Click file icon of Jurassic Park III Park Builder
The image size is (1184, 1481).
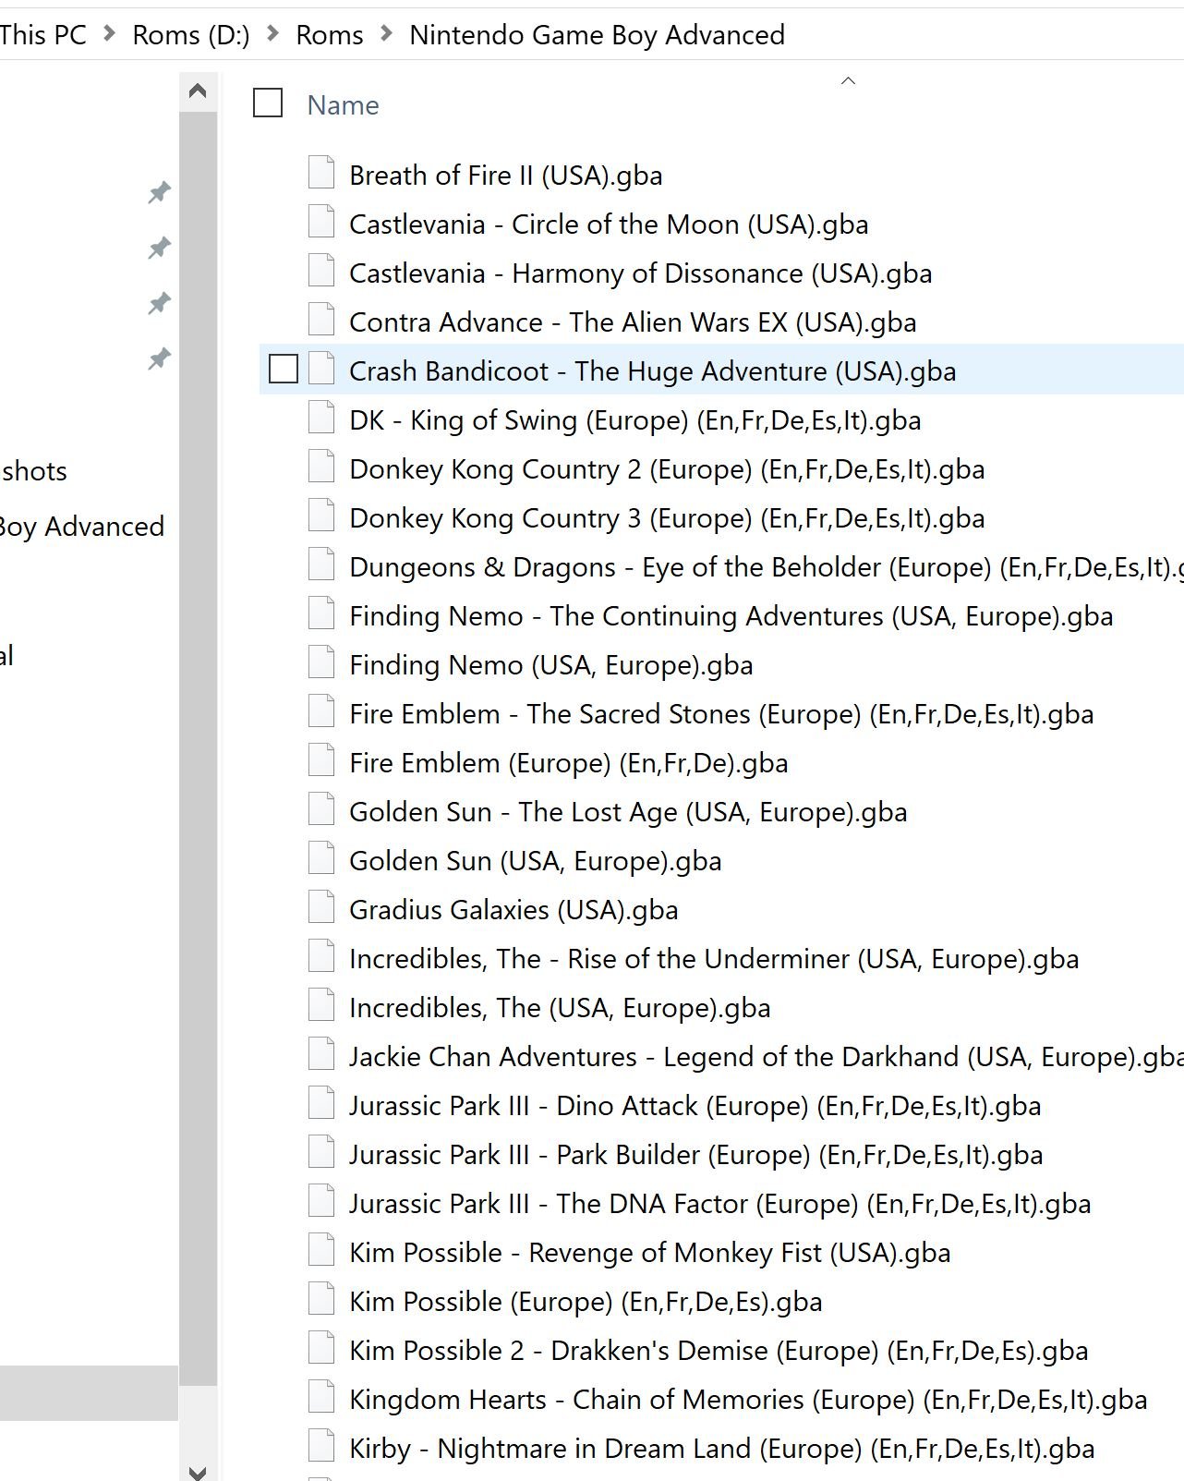[x=320, y=1152]
